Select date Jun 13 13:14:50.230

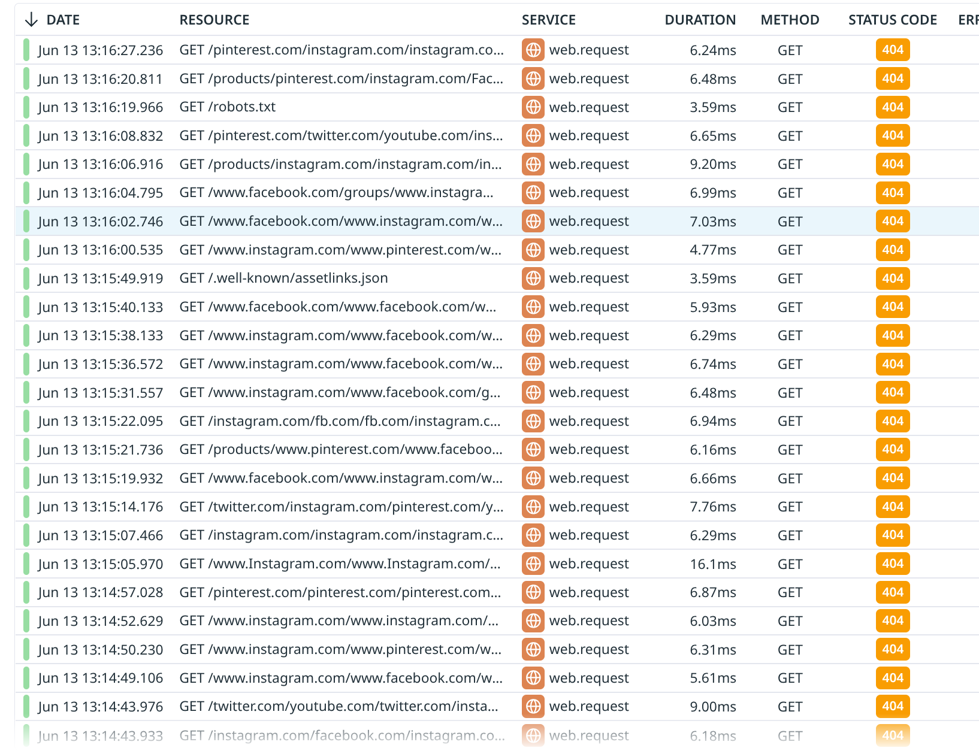pos(101,649)
